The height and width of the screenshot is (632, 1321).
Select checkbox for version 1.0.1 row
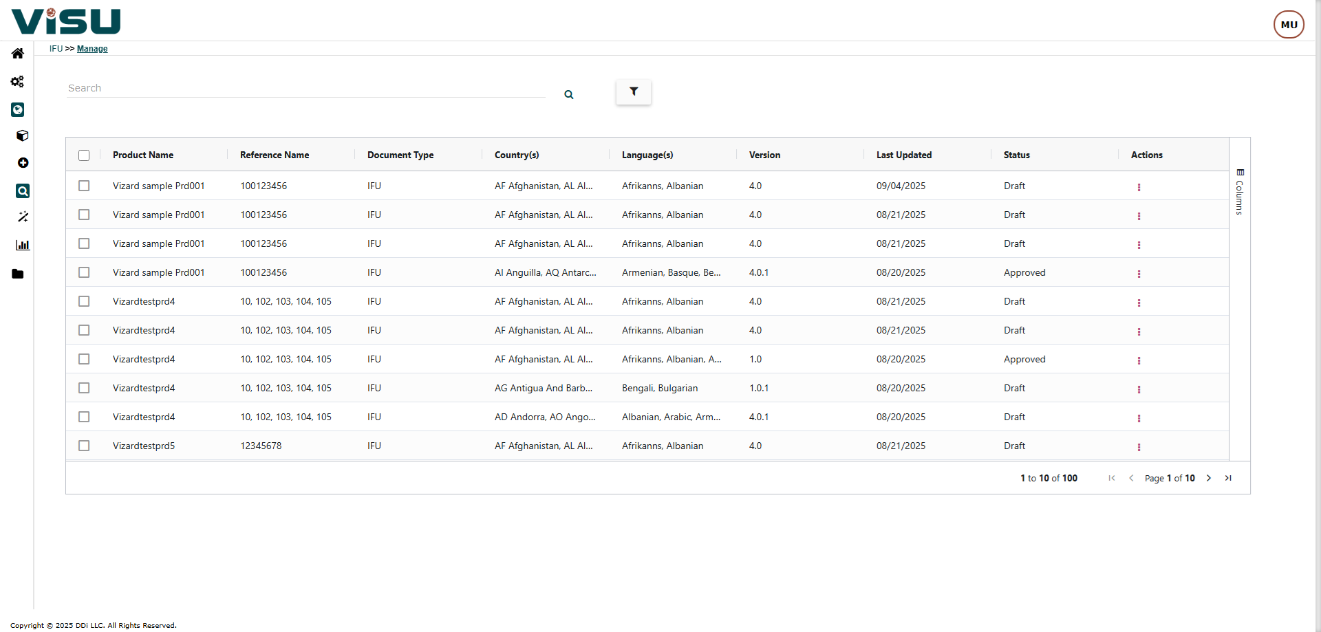(x=84, y=388)
